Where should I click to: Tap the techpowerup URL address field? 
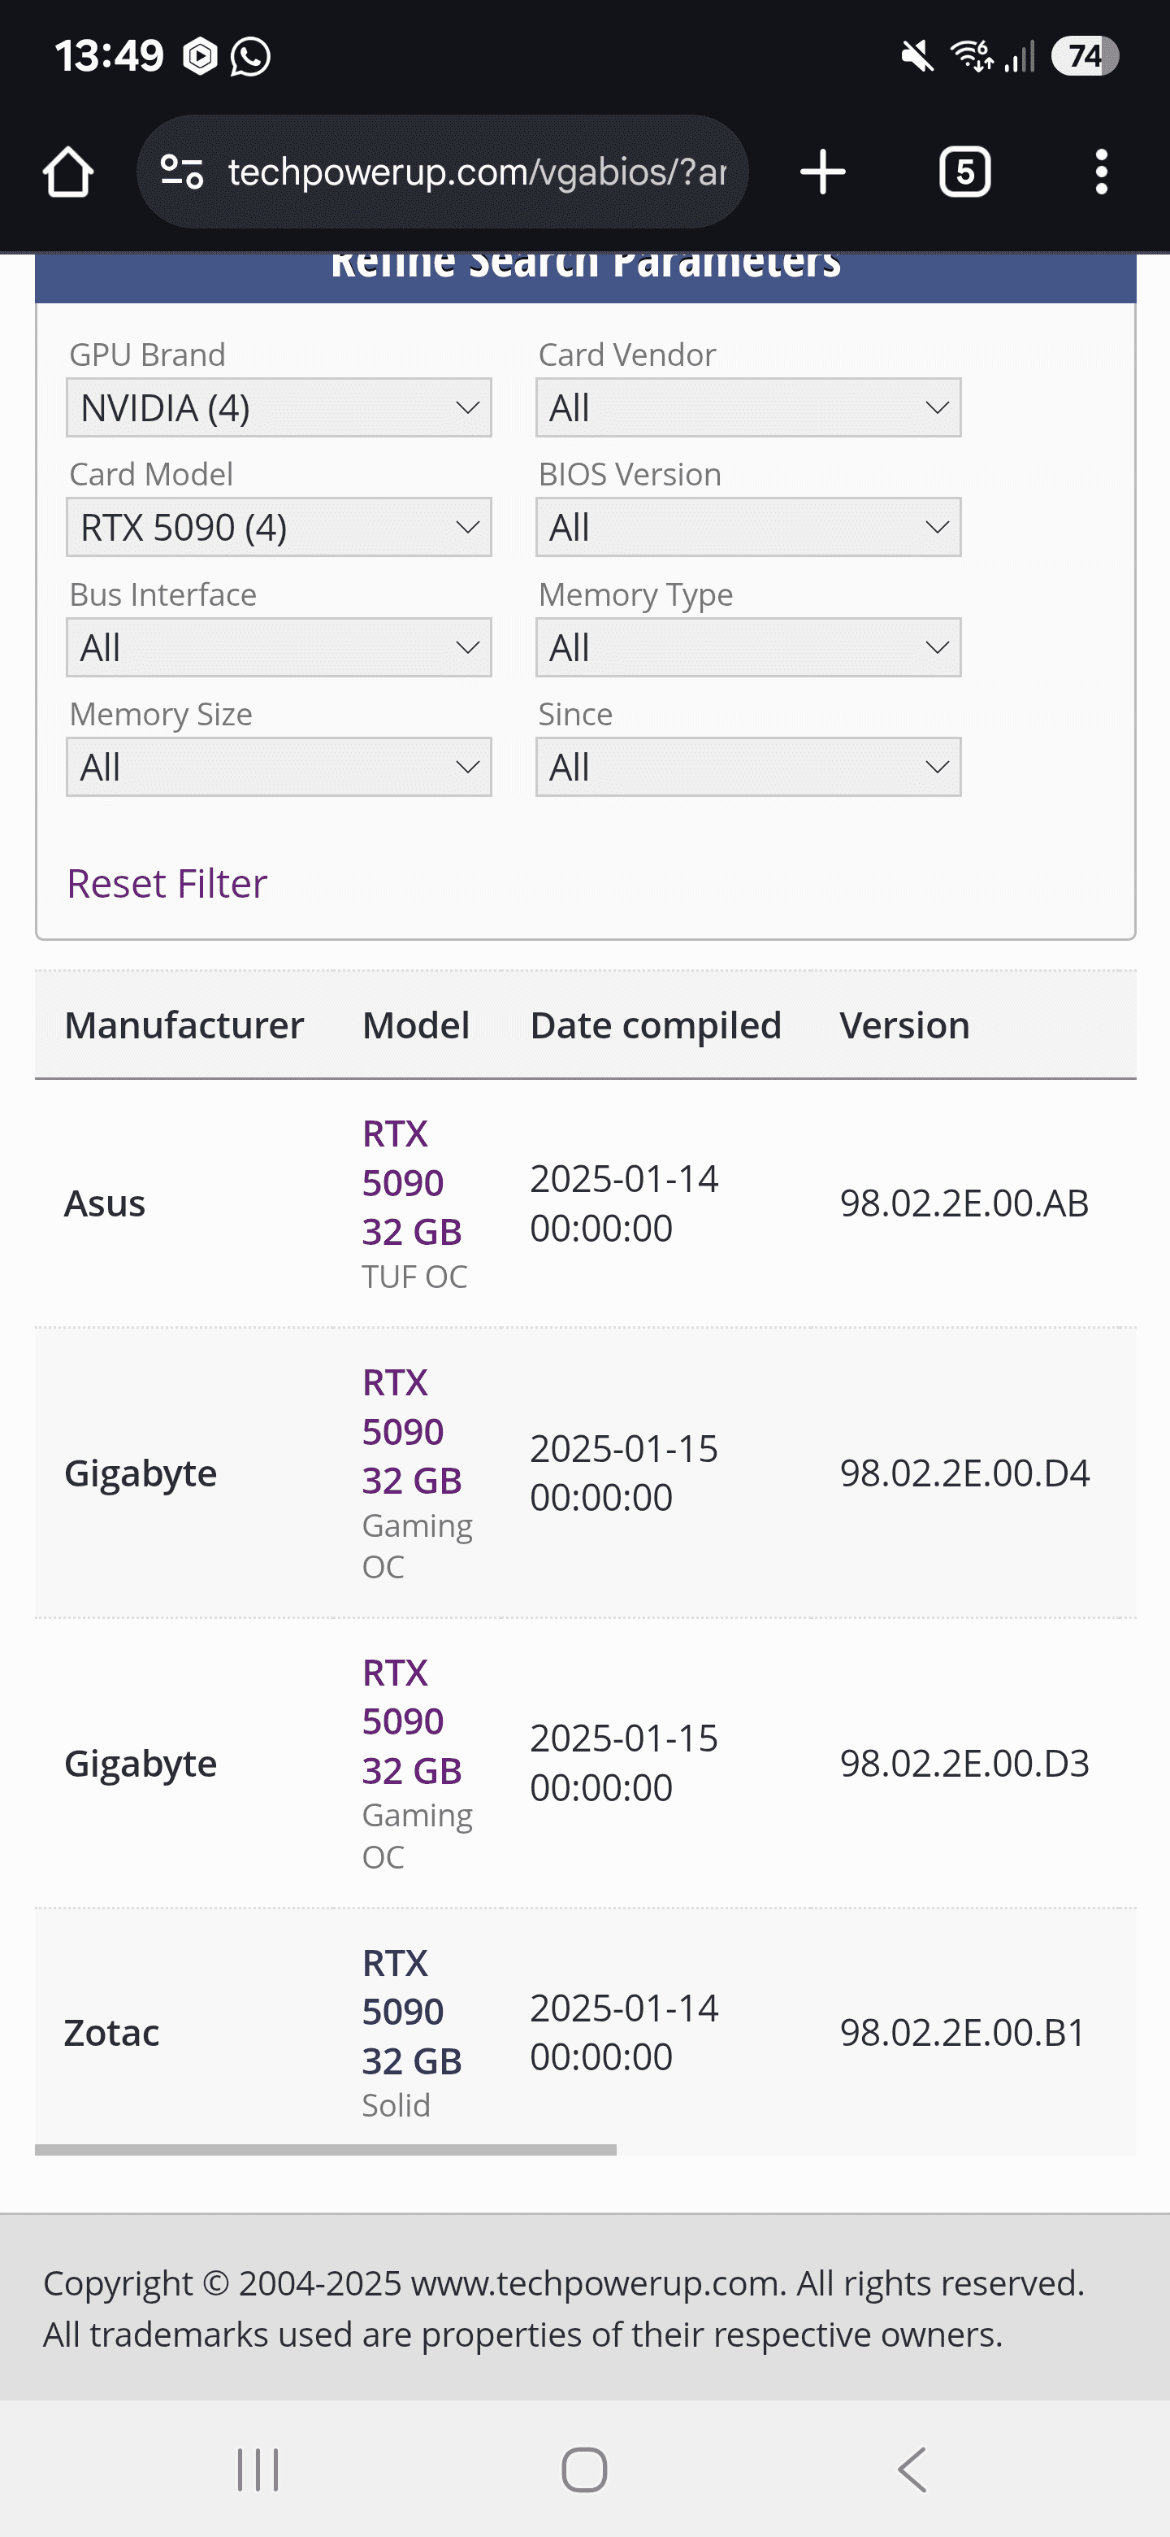477,172
